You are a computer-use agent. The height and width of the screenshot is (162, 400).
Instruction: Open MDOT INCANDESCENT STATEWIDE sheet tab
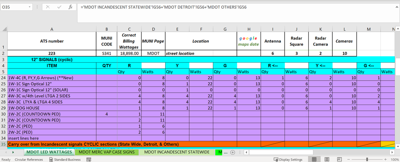point(176,152)
